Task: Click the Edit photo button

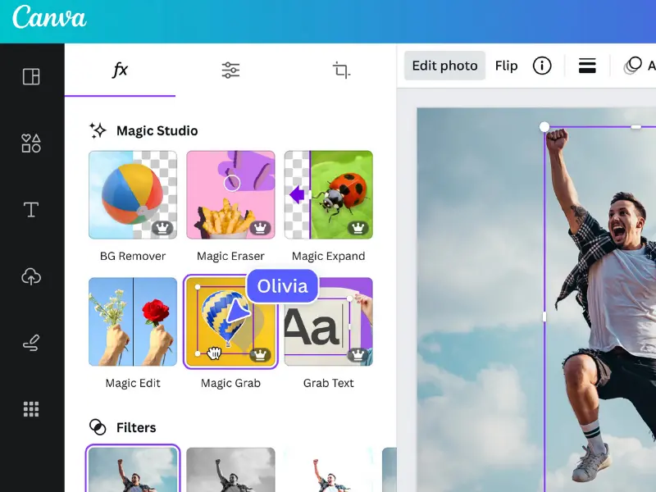Action: pyautogui.click(x=444, y=66)
